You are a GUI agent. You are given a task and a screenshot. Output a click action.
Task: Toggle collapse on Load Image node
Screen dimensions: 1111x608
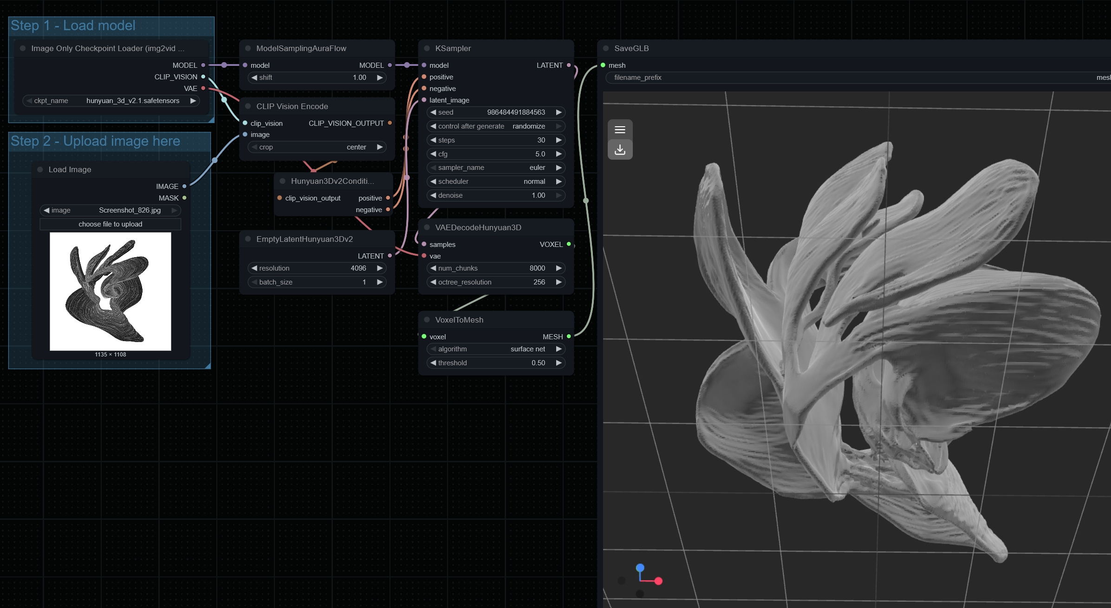[x=40, y=169]
